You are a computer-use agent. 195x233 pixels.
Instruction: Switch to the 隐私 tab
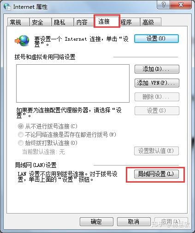tap(62, 22)
